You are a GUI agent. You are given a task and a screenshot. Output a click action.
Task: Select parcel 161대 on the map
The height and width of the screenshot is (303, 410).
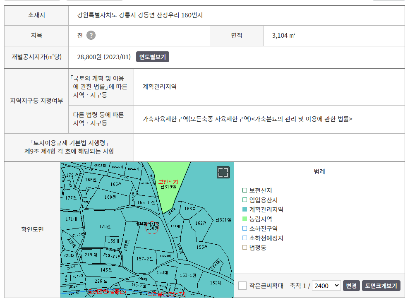click(175, 226)
